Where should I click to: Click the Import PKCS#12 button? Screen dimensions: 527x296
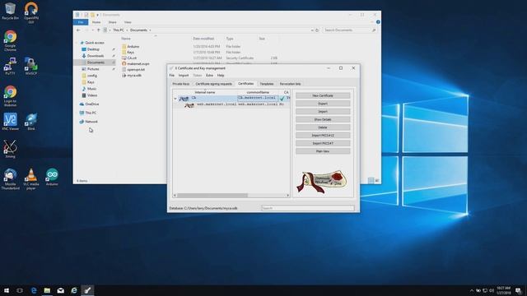coord(323,135)
